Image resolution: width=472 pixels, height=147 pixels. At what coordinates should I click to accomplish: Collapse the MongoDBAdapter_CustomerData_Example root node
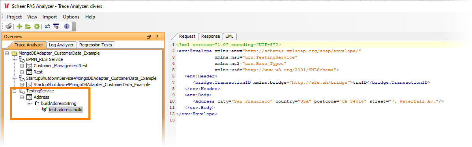click(x=7, y=53)
